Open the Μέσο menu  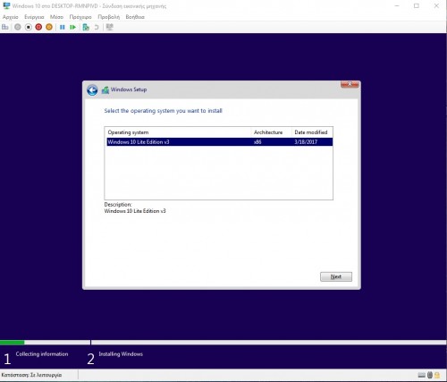click(x=56, y=17)
